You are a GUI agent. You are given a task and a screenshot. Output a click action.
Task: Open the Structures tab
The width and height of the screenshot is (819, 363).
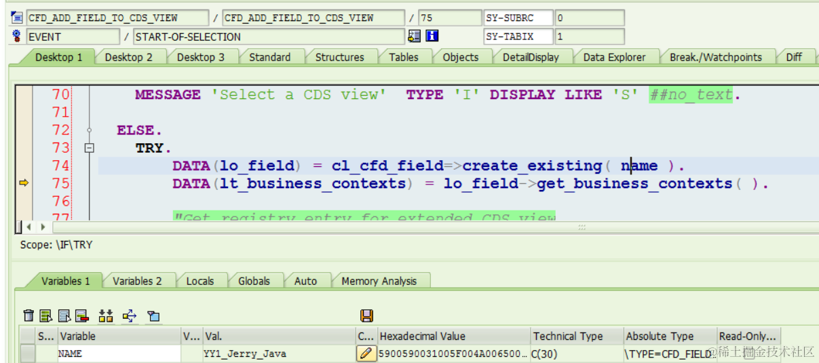(x=339, y=58)
